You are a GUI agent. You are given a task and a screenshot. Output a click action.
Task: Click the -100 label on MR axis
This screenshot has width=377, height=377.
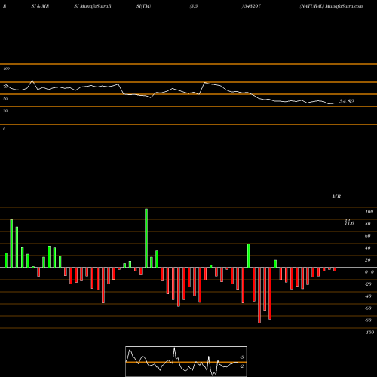click(369, 333)
